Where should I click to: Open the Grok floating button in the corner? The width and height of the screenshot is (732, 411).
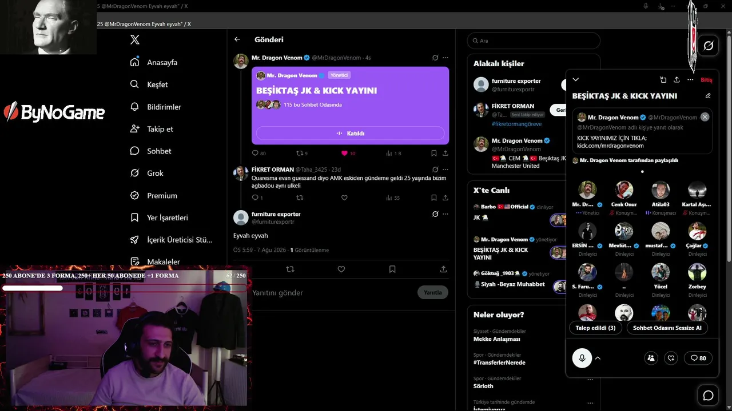click(708, 46)
